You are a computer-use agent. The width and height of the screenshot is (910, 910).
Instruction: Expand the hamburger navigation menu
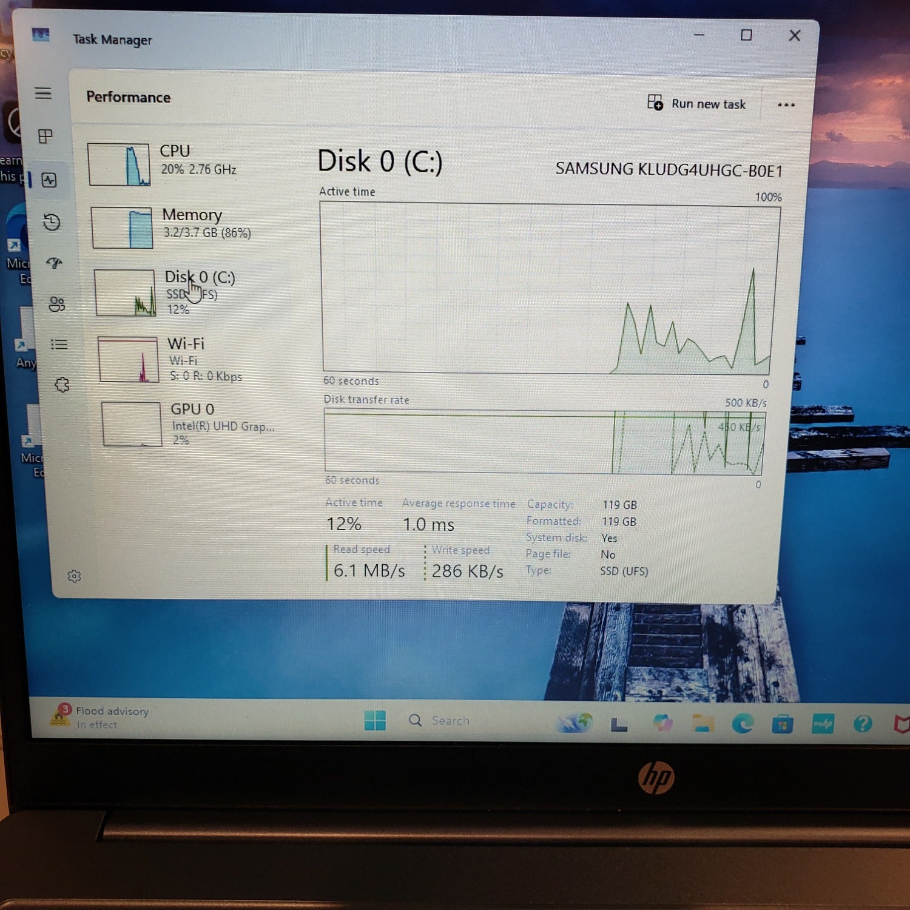(x=43, y=93)
